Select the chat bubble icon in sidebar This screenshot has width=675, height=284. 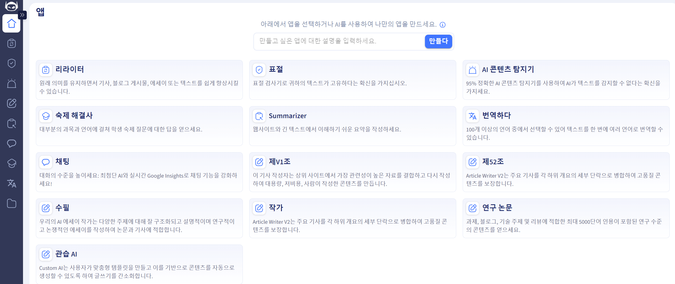11,143
